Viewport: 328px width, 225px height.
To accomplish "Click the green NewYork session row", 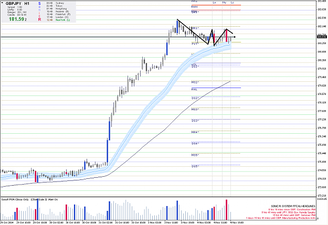I will tap(58, 20).
